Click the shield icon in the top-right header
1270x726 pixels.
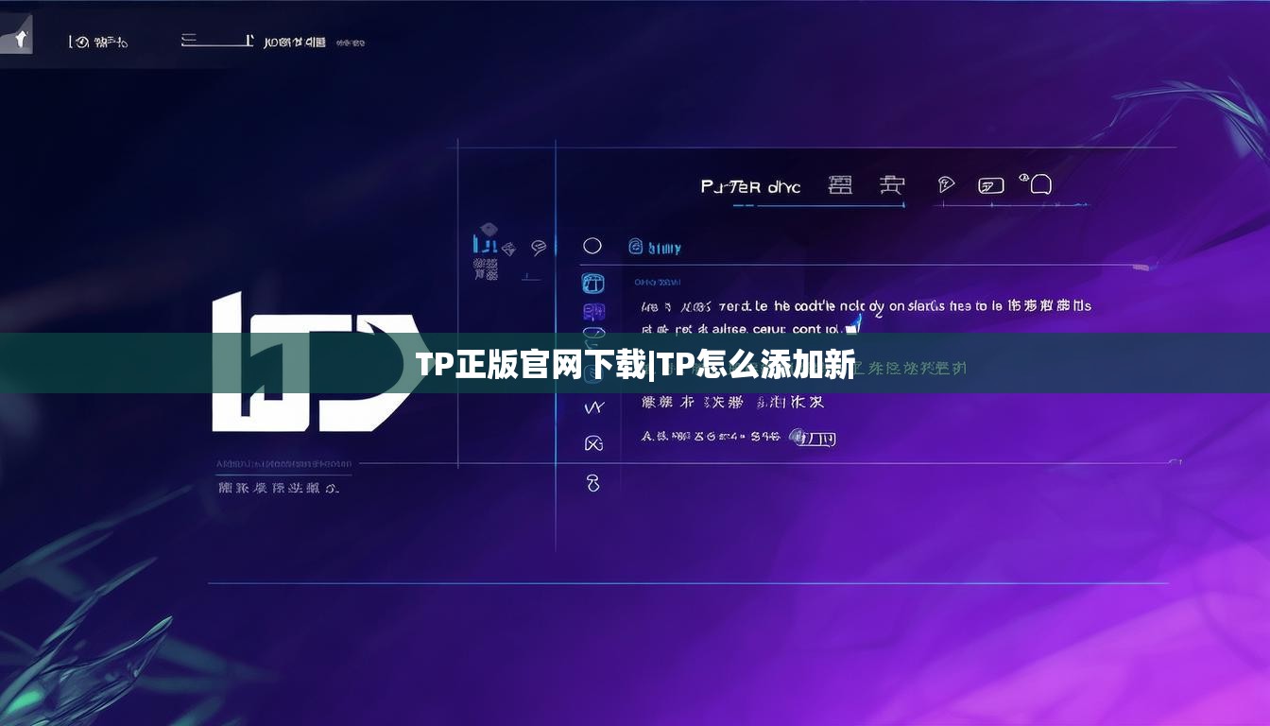(x=945, y=184)
